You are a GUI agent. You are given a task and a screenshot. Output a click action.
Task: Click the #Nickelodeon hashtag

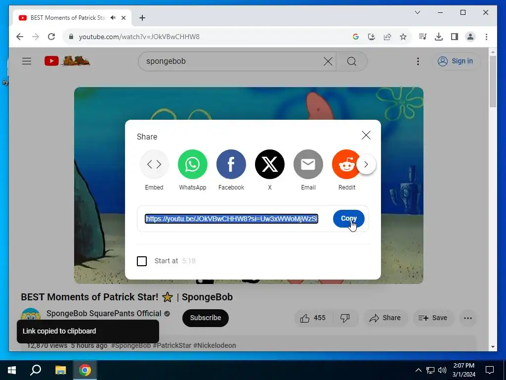pos(214,345)
